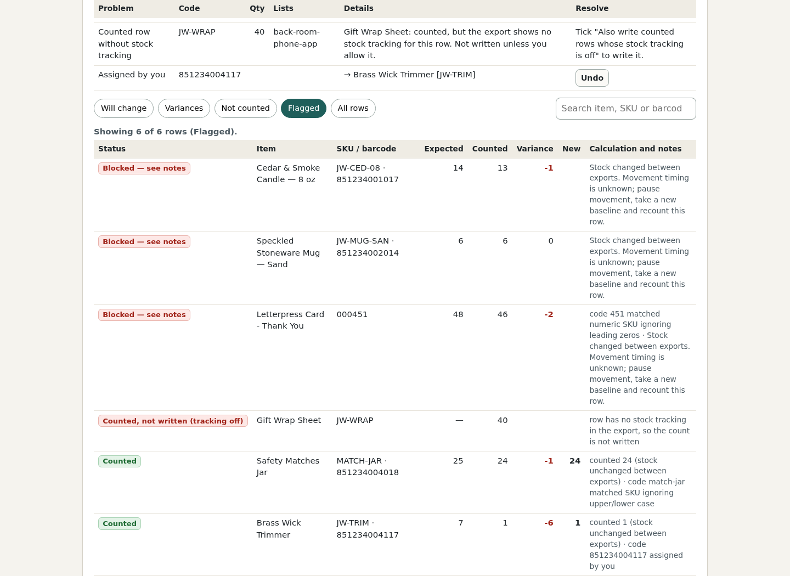Viewport: 790px width, 576px height.
Task: Undo the Brass Wick Trimmer barcode assignment
Action: coord(592,78)
